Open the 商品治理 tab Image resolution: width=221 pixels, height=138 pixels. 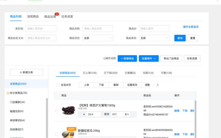click(50, 17)
